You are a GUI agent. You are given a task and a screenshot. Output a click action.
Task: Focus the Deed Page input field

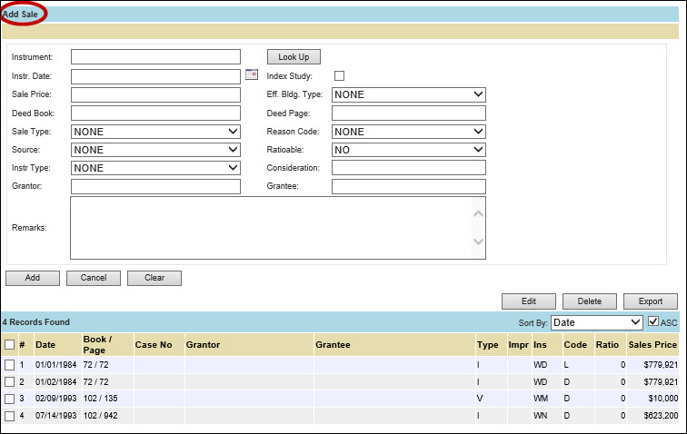point(409,113)
